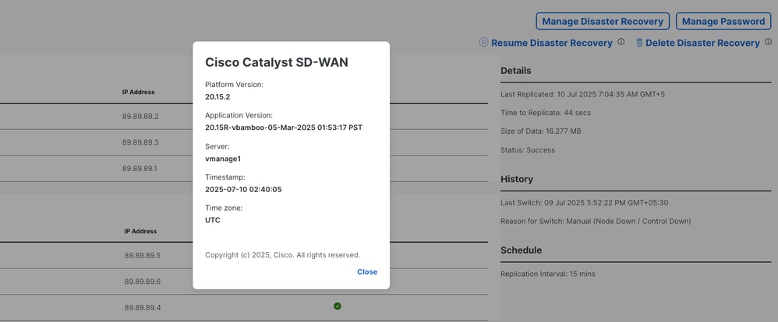Click Resume Disaster Recovery link
This screenshot has width=778, height=322.
tap(552, 43)
